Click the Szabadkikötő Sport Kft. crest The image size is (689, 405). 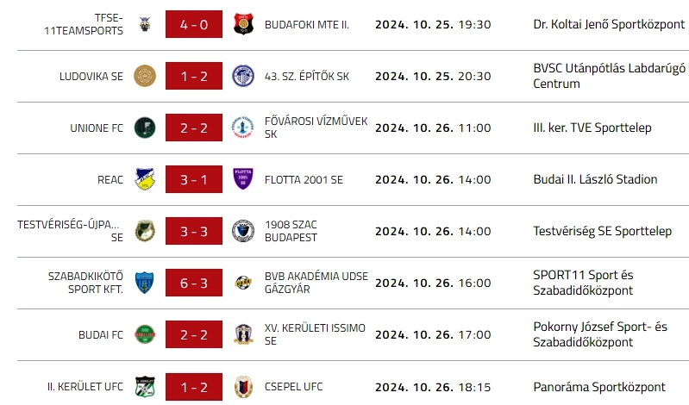pos(144,283)
